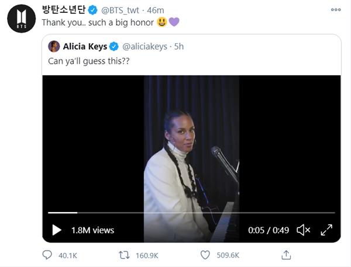The height and width of the screenshot is (267, 351).
Task: Like the tweet with the heart icon
Action: [x=205, y=255]
